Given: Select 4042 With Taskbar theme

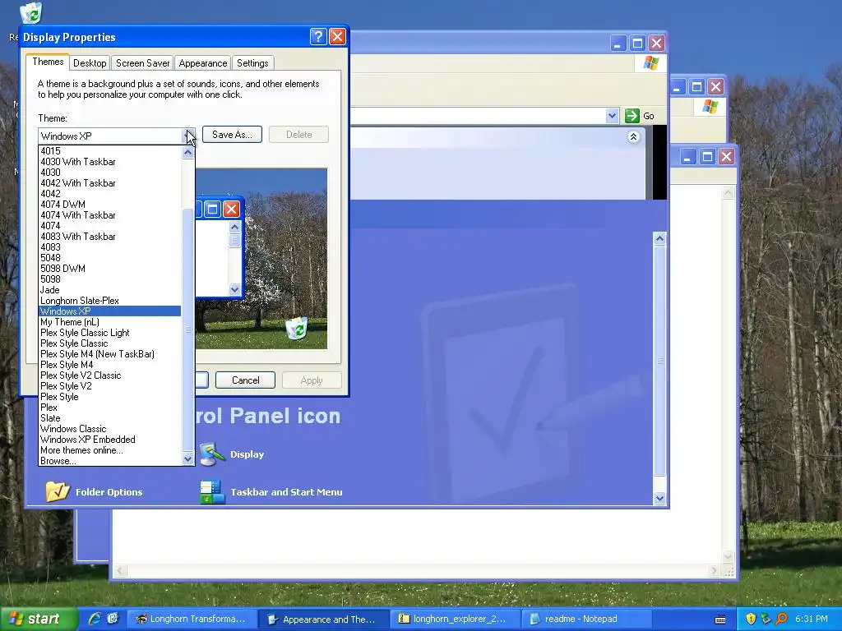Looking at the screenshot, I should pyautogui.click(x=110, y=183).
